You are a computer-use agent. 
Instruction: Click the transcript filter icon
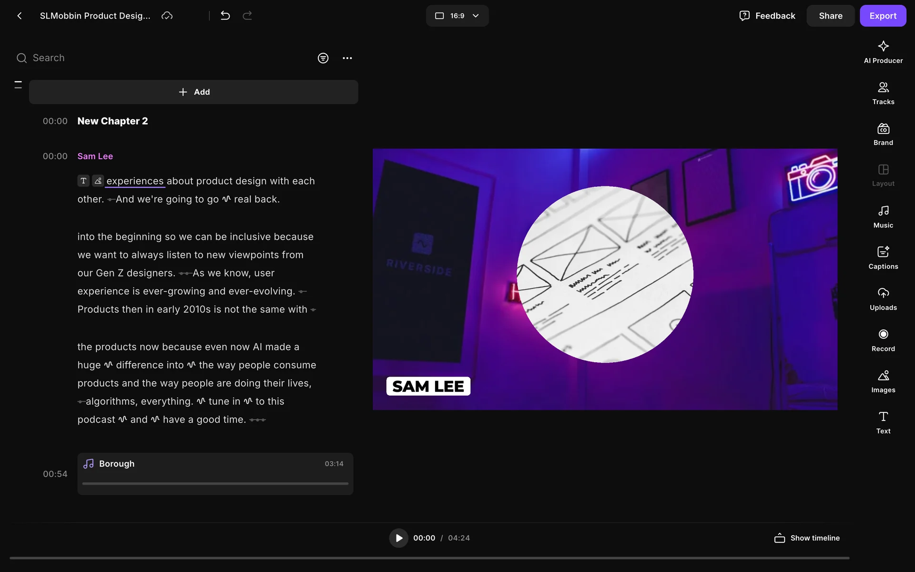[323, 58]
